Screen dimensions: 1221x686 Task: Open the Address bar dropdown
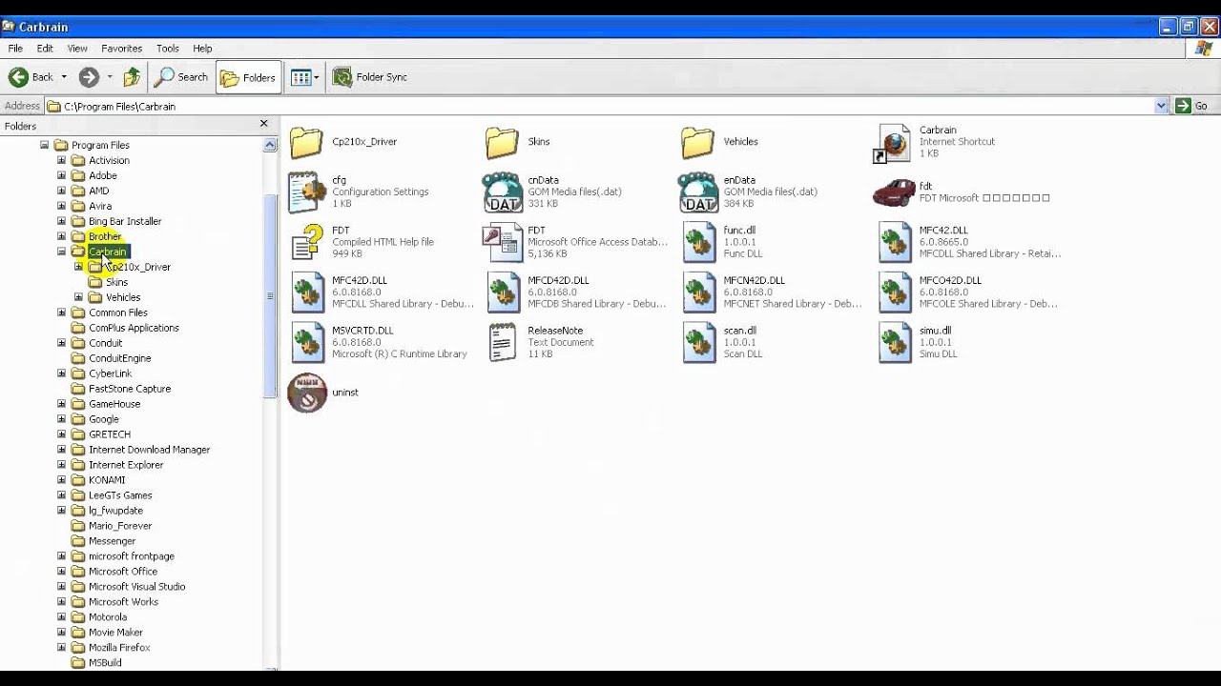tap(1161, 106)
